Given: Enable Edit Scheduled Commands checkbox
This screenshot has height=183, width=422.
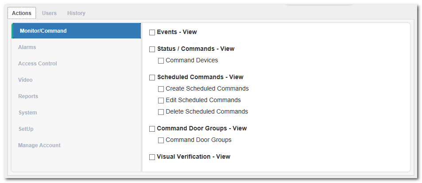Looking at the screenshot, I should tap(161, 100).
